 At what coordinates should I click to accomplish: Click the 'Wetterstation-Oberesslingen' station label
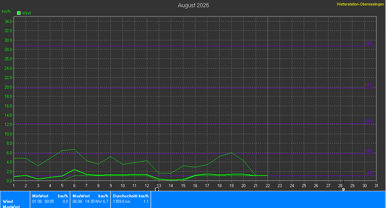tap(360, 4)
